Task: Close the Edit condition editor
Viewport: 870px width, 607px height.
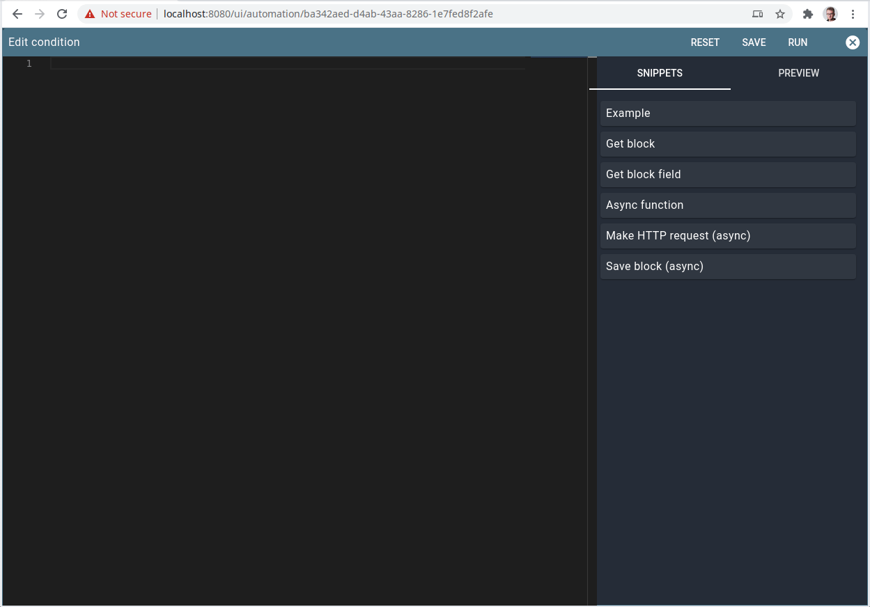Action: [853, 42]
